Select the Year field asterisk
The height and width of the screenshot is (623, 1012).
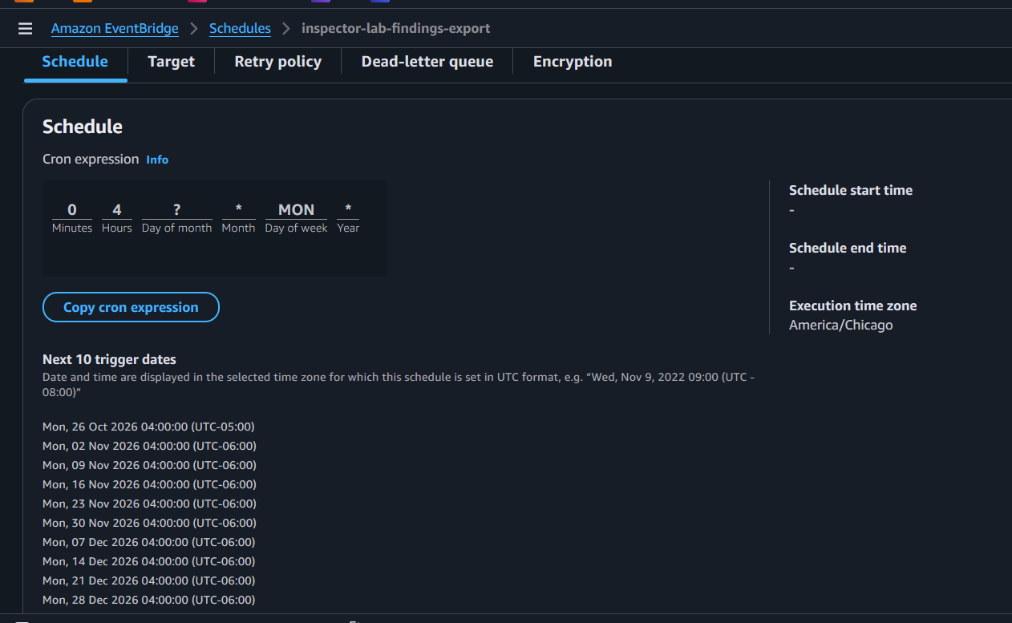point(348,210)
